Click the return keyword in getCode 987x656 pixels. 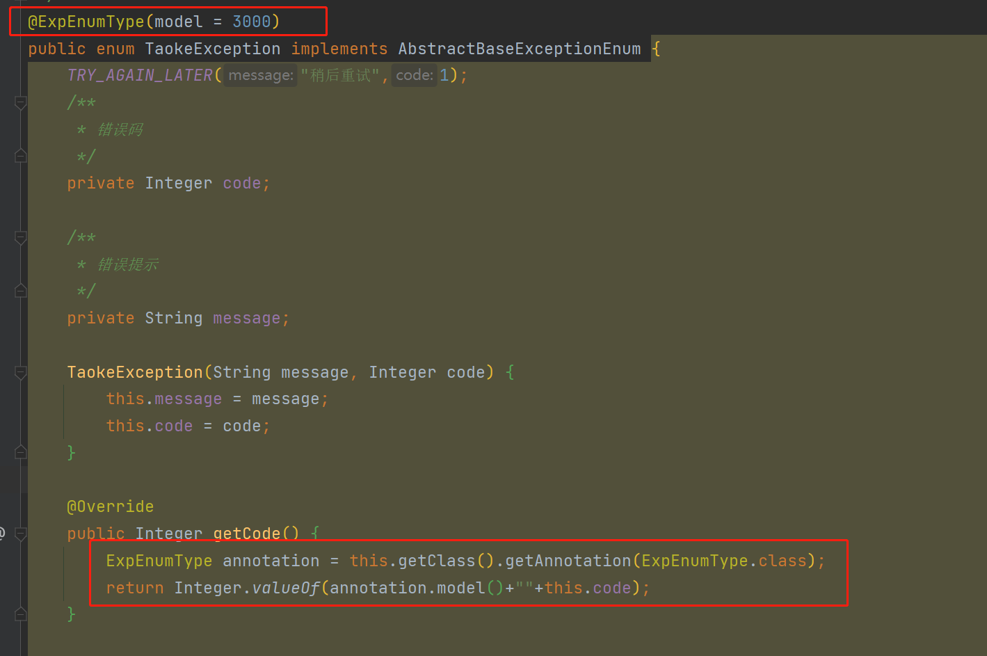135,588
